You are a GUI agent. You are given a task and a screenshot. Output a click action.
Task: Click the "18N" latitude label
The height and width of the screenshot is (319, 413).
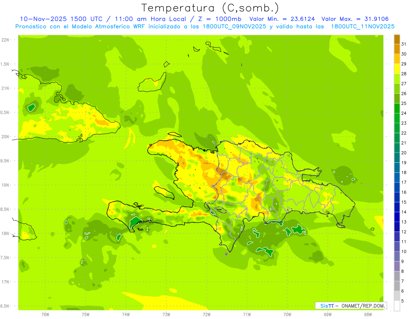pos(5,233)
